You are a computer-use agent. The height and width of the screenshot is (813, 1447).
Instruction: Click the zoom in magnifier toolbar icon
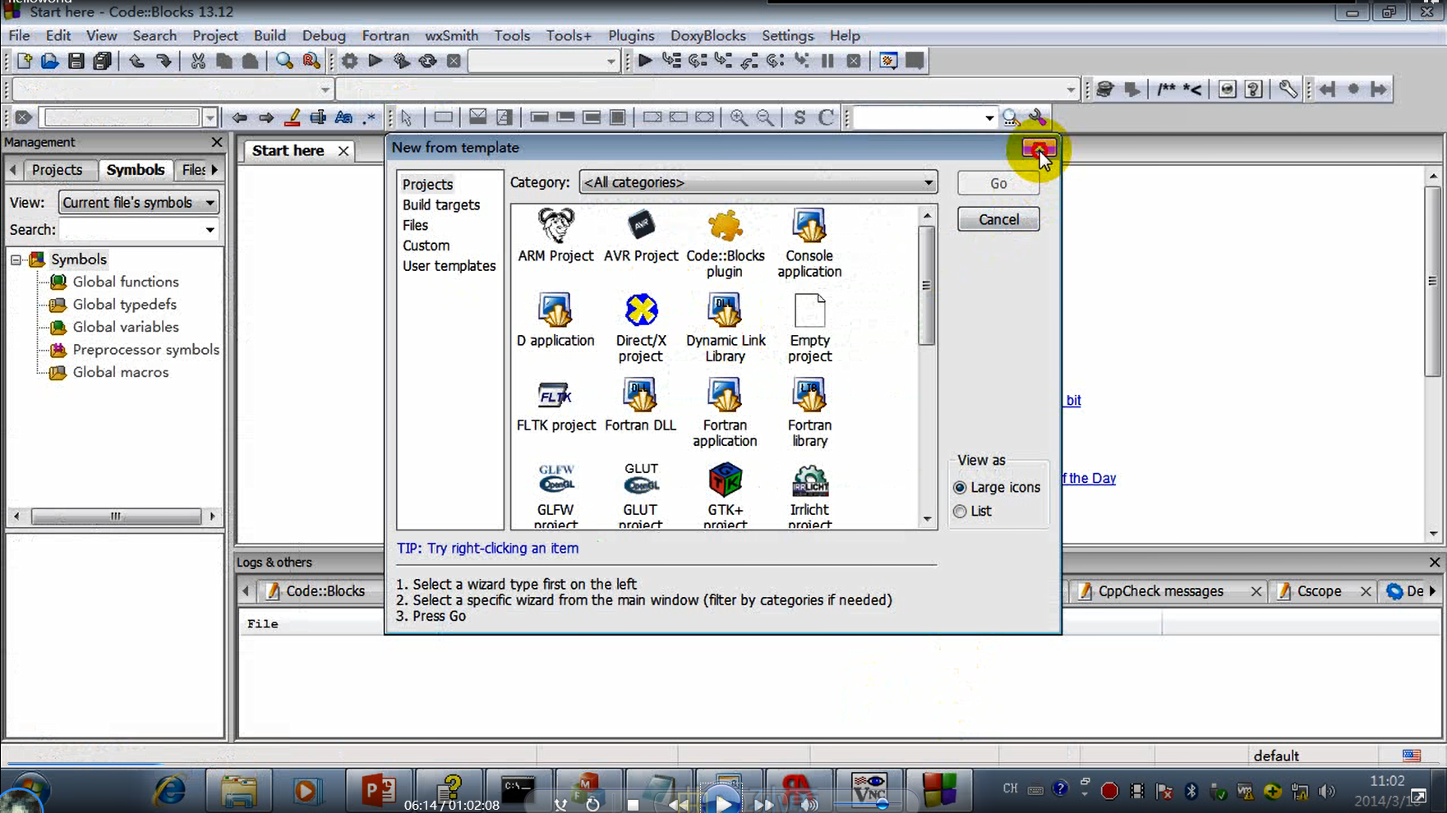[x=739, y=117]
